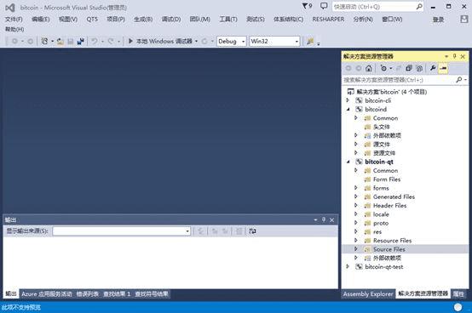472x313 pixels.
Task: Open the 编辑(E) menu
Action: tap(41, 20)
